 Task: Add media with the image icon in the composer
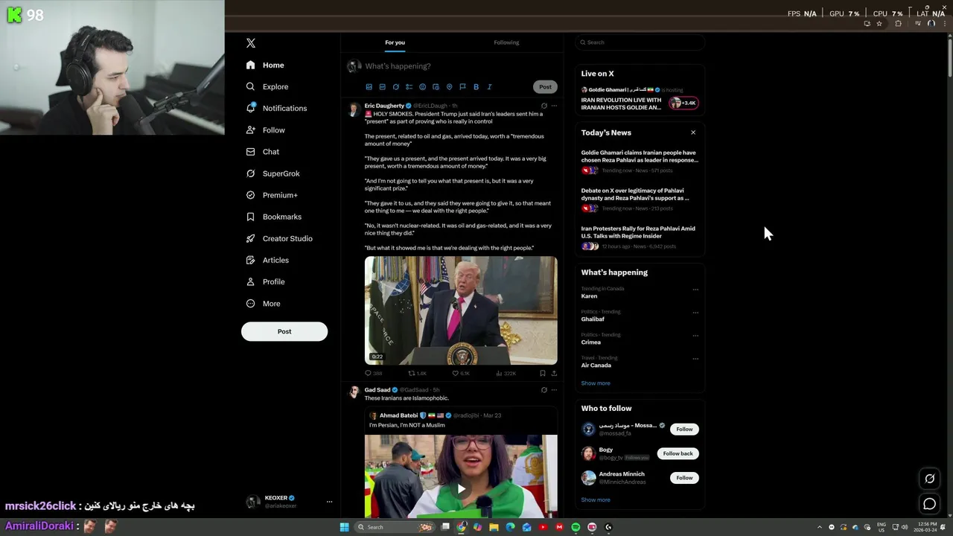[x=369, y=87]
